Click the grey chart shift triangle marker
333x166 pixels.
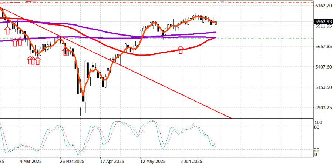(222, 2)
